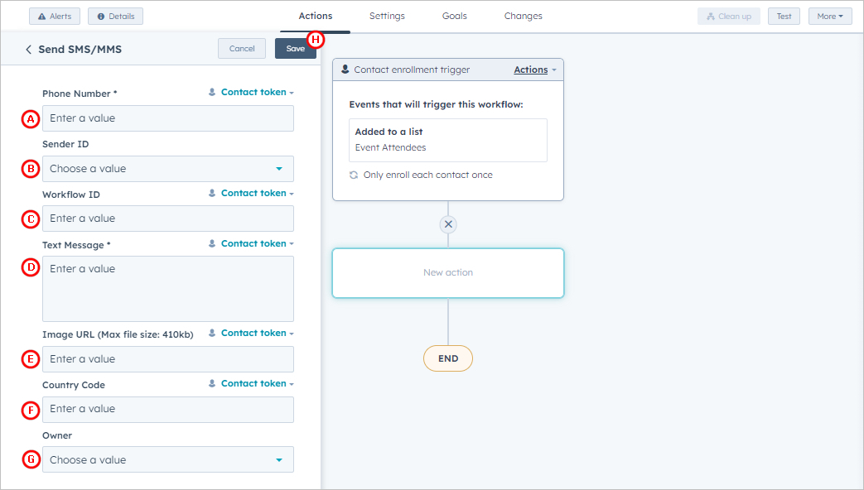The height and width of the screenshot is (490, 864).
Task: Click 'Only enroll each contact once' text
Action: (428, 175)
